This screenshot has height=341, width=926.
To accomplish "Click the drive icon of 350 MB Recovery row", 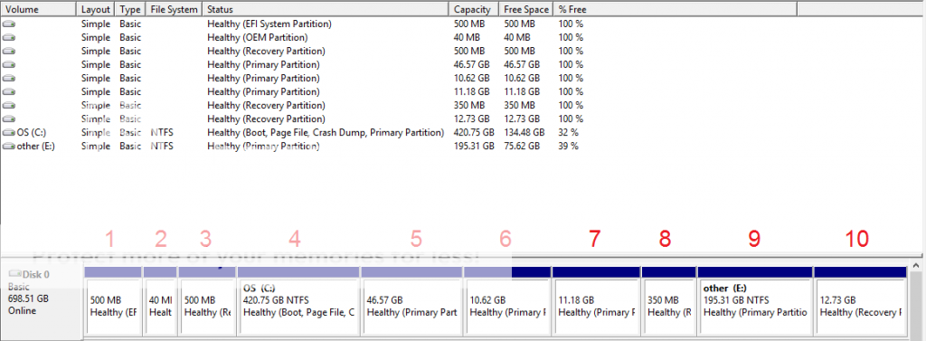I will pyautogui.click(x=9, y=106).
